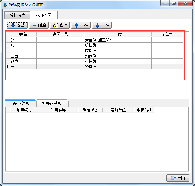Open the 历史业绩(0) tab

point(20,103)
